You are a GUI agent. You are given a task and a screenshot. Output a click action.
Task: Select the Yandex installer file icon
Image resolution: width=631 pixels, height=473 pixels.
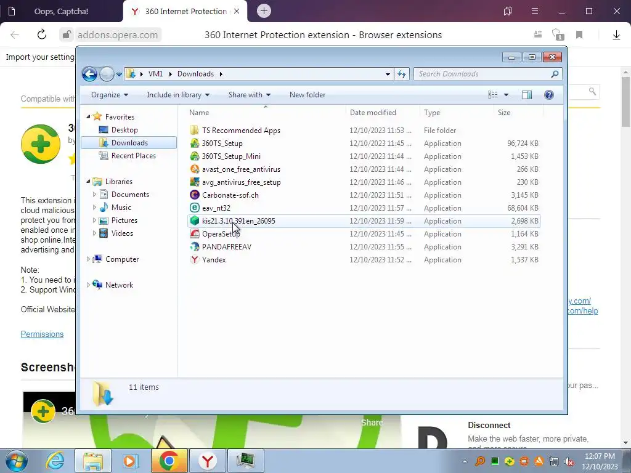click(x=195, y=259)
